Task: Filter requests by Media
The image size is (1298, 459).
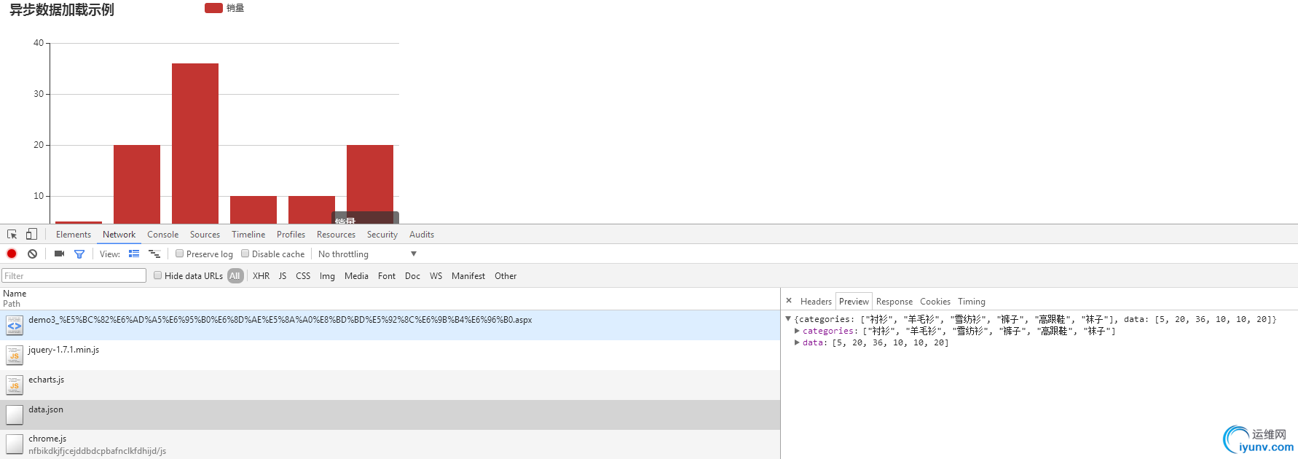Action: [356, 276]
